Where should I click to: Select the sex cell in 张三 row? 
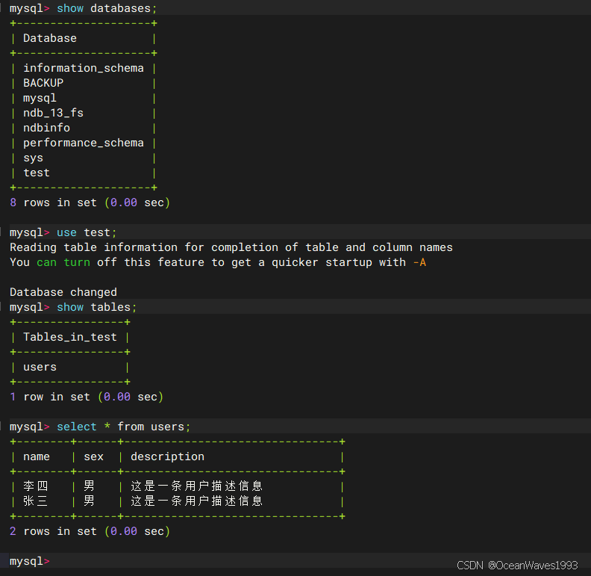(x=90, y=501)
